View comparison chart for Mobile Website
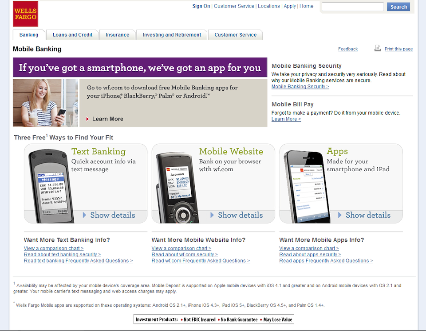 (x=181, y=248)
